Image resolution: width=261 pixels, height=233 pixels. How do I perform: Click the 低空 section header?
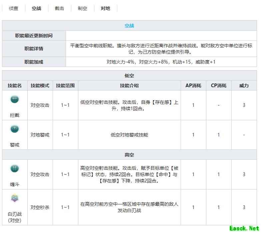click(129, 76)
